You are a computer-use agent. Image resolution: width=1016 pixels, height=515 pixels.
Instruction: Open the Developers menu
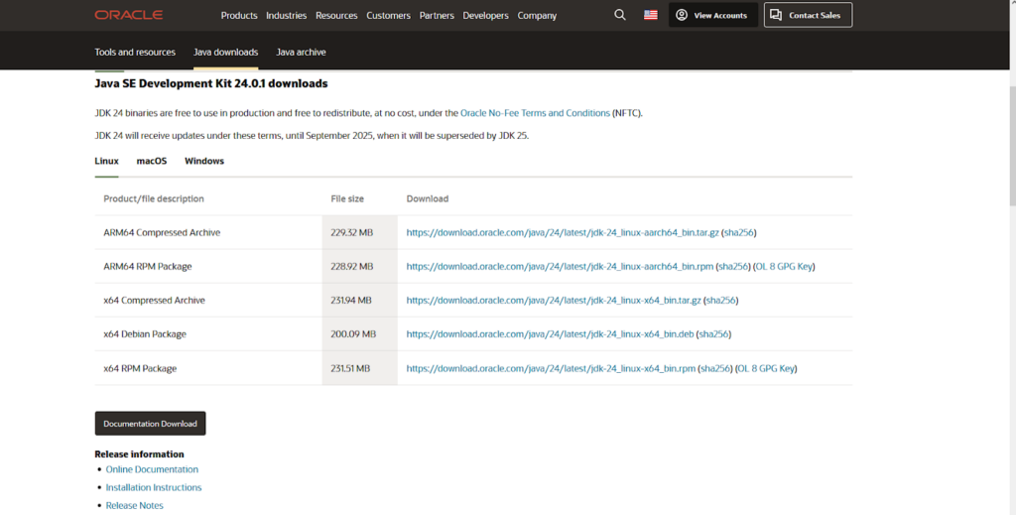(x=485, y=16)
